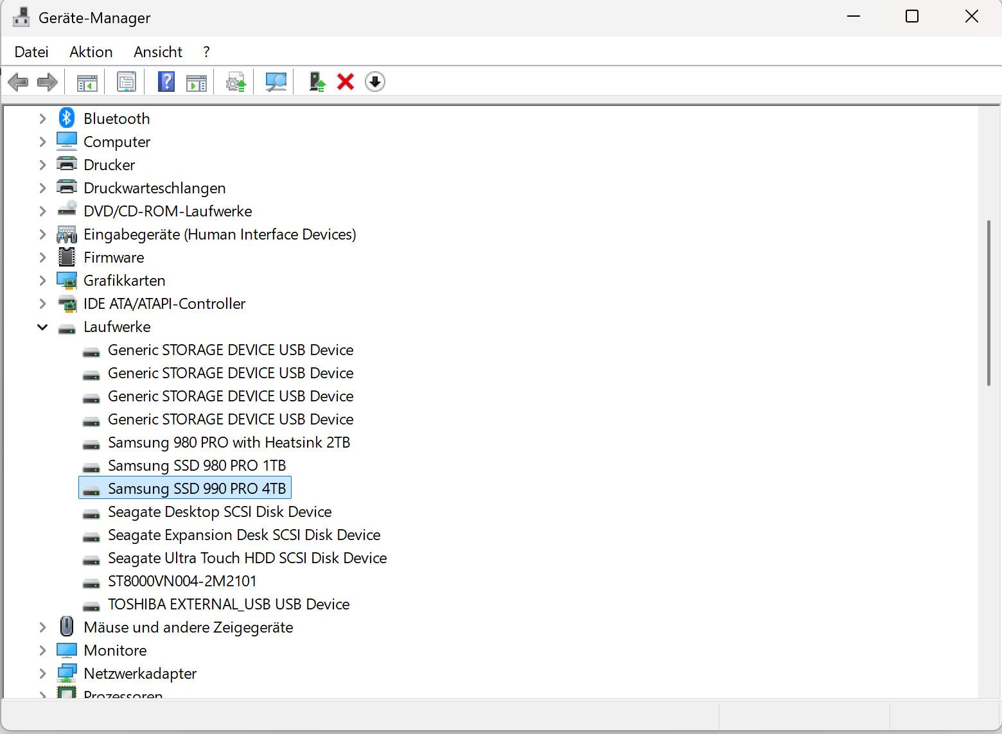The height and width of the screenshot is (734, 1002).
Task: Click the Back arrow toolbar icon
Action: pyautogui.click(x=18, y=82)
